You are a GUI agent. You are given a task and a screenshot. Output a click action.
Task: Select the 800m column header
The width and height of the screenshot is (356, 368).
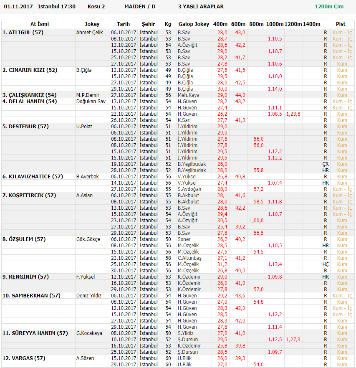point(256,24)
